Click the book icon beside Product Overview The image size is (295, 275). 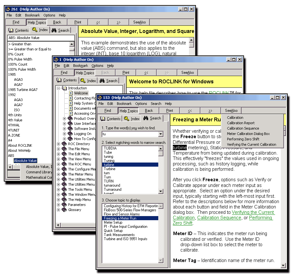[70, 118]
